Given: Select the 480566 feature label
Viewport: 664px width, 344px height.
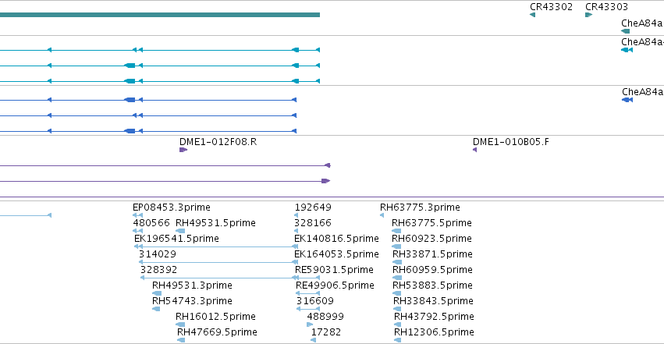Looking at the screenshot, I should [x=151, y=223].
